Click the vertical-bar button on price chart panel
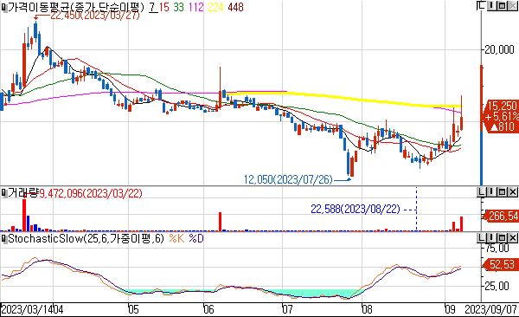The height and width of the screenshot is (317, 519). pos(491,6)
